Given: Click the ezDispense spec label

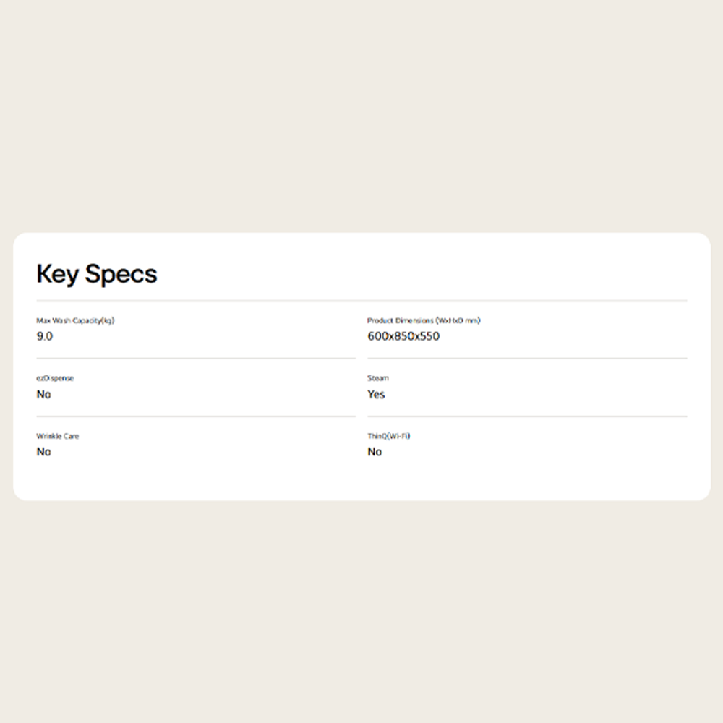Looking at the screenshot, I should coord(55,378).
